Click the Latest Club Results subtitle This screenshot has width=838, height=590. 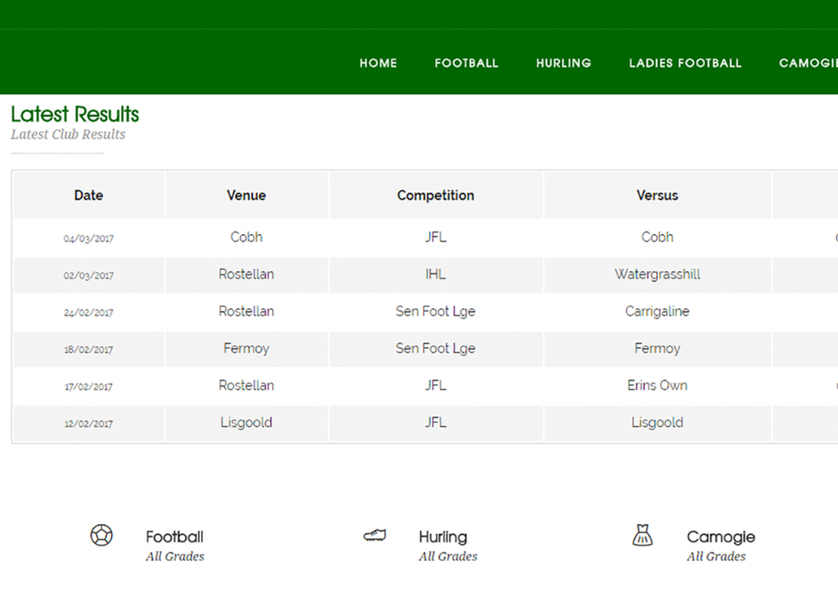click(x=68, y=134)
